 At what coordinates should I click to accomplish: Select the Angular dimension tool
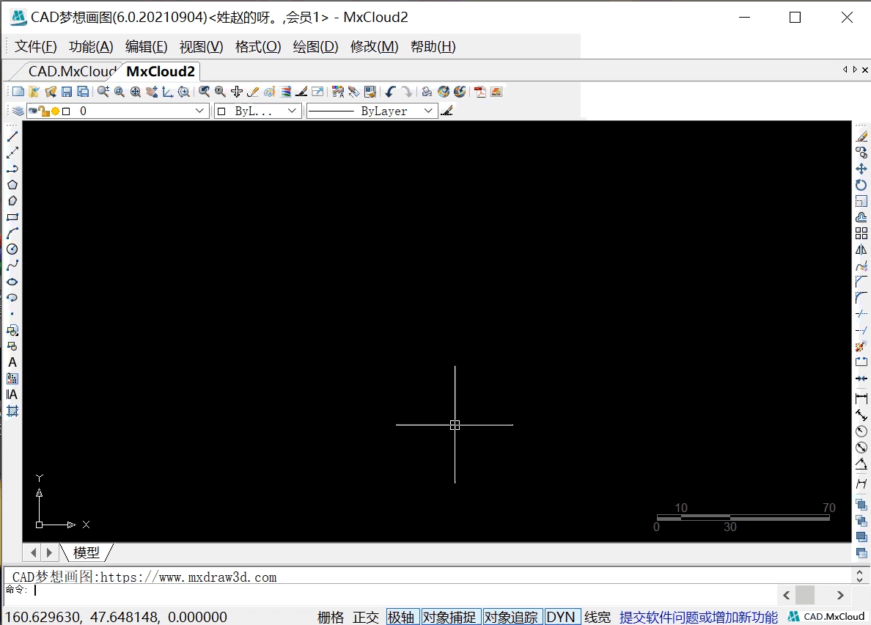tap(861, 464)
